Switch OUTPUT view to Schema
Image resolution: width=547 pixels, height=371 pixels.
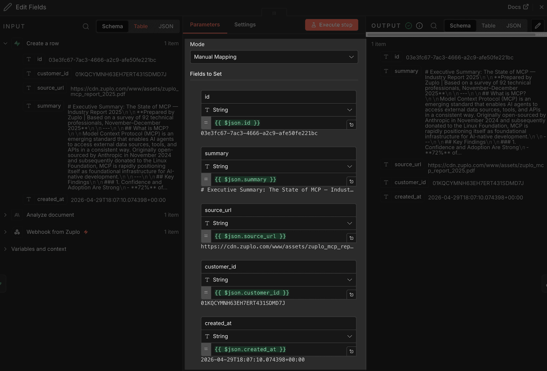click(460, 25)
